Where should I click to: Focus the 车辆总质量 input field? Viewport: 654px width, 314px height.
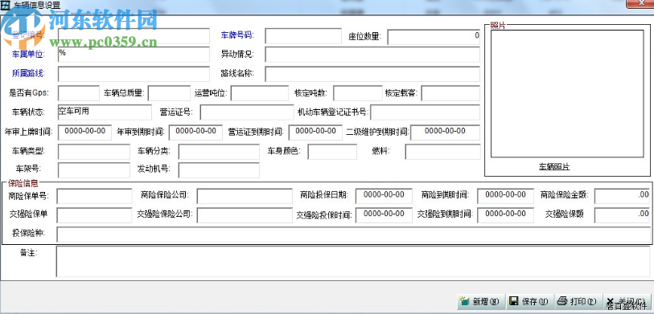coord(169,93)
